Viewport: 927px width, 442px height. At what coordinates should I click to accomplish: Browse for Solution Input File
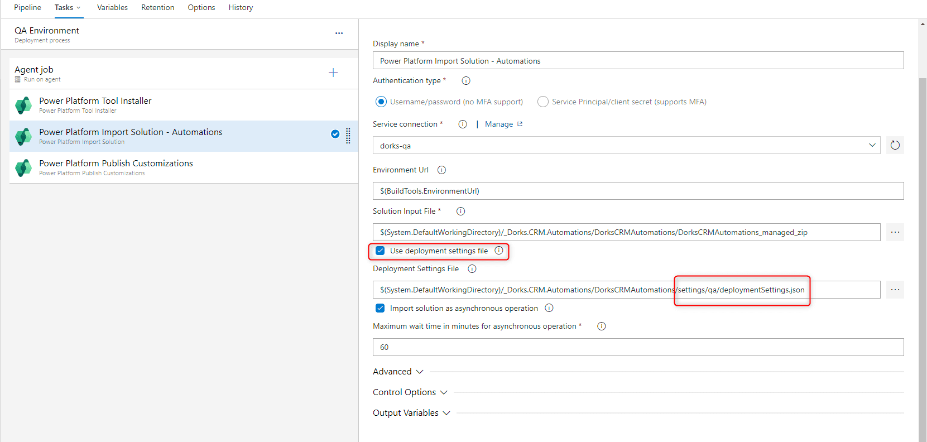pyautogui.click(x=895, y=232)
